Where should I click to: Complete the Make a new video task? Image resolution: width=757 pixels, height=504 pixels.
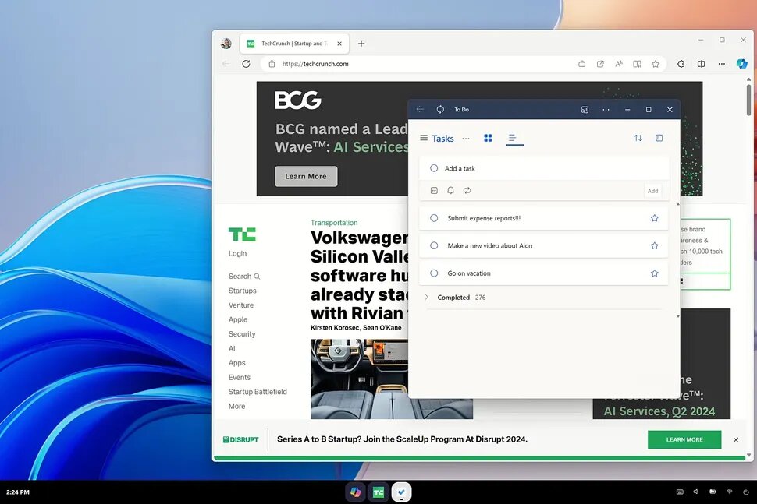point(434,245)
